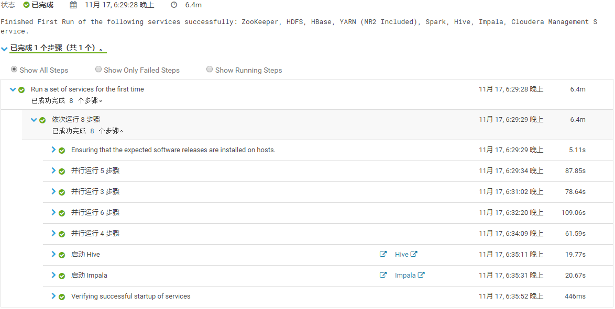Click the '已完成' status text at top
The width and height of the screenshot is (615, 309).
coord(42,5)
